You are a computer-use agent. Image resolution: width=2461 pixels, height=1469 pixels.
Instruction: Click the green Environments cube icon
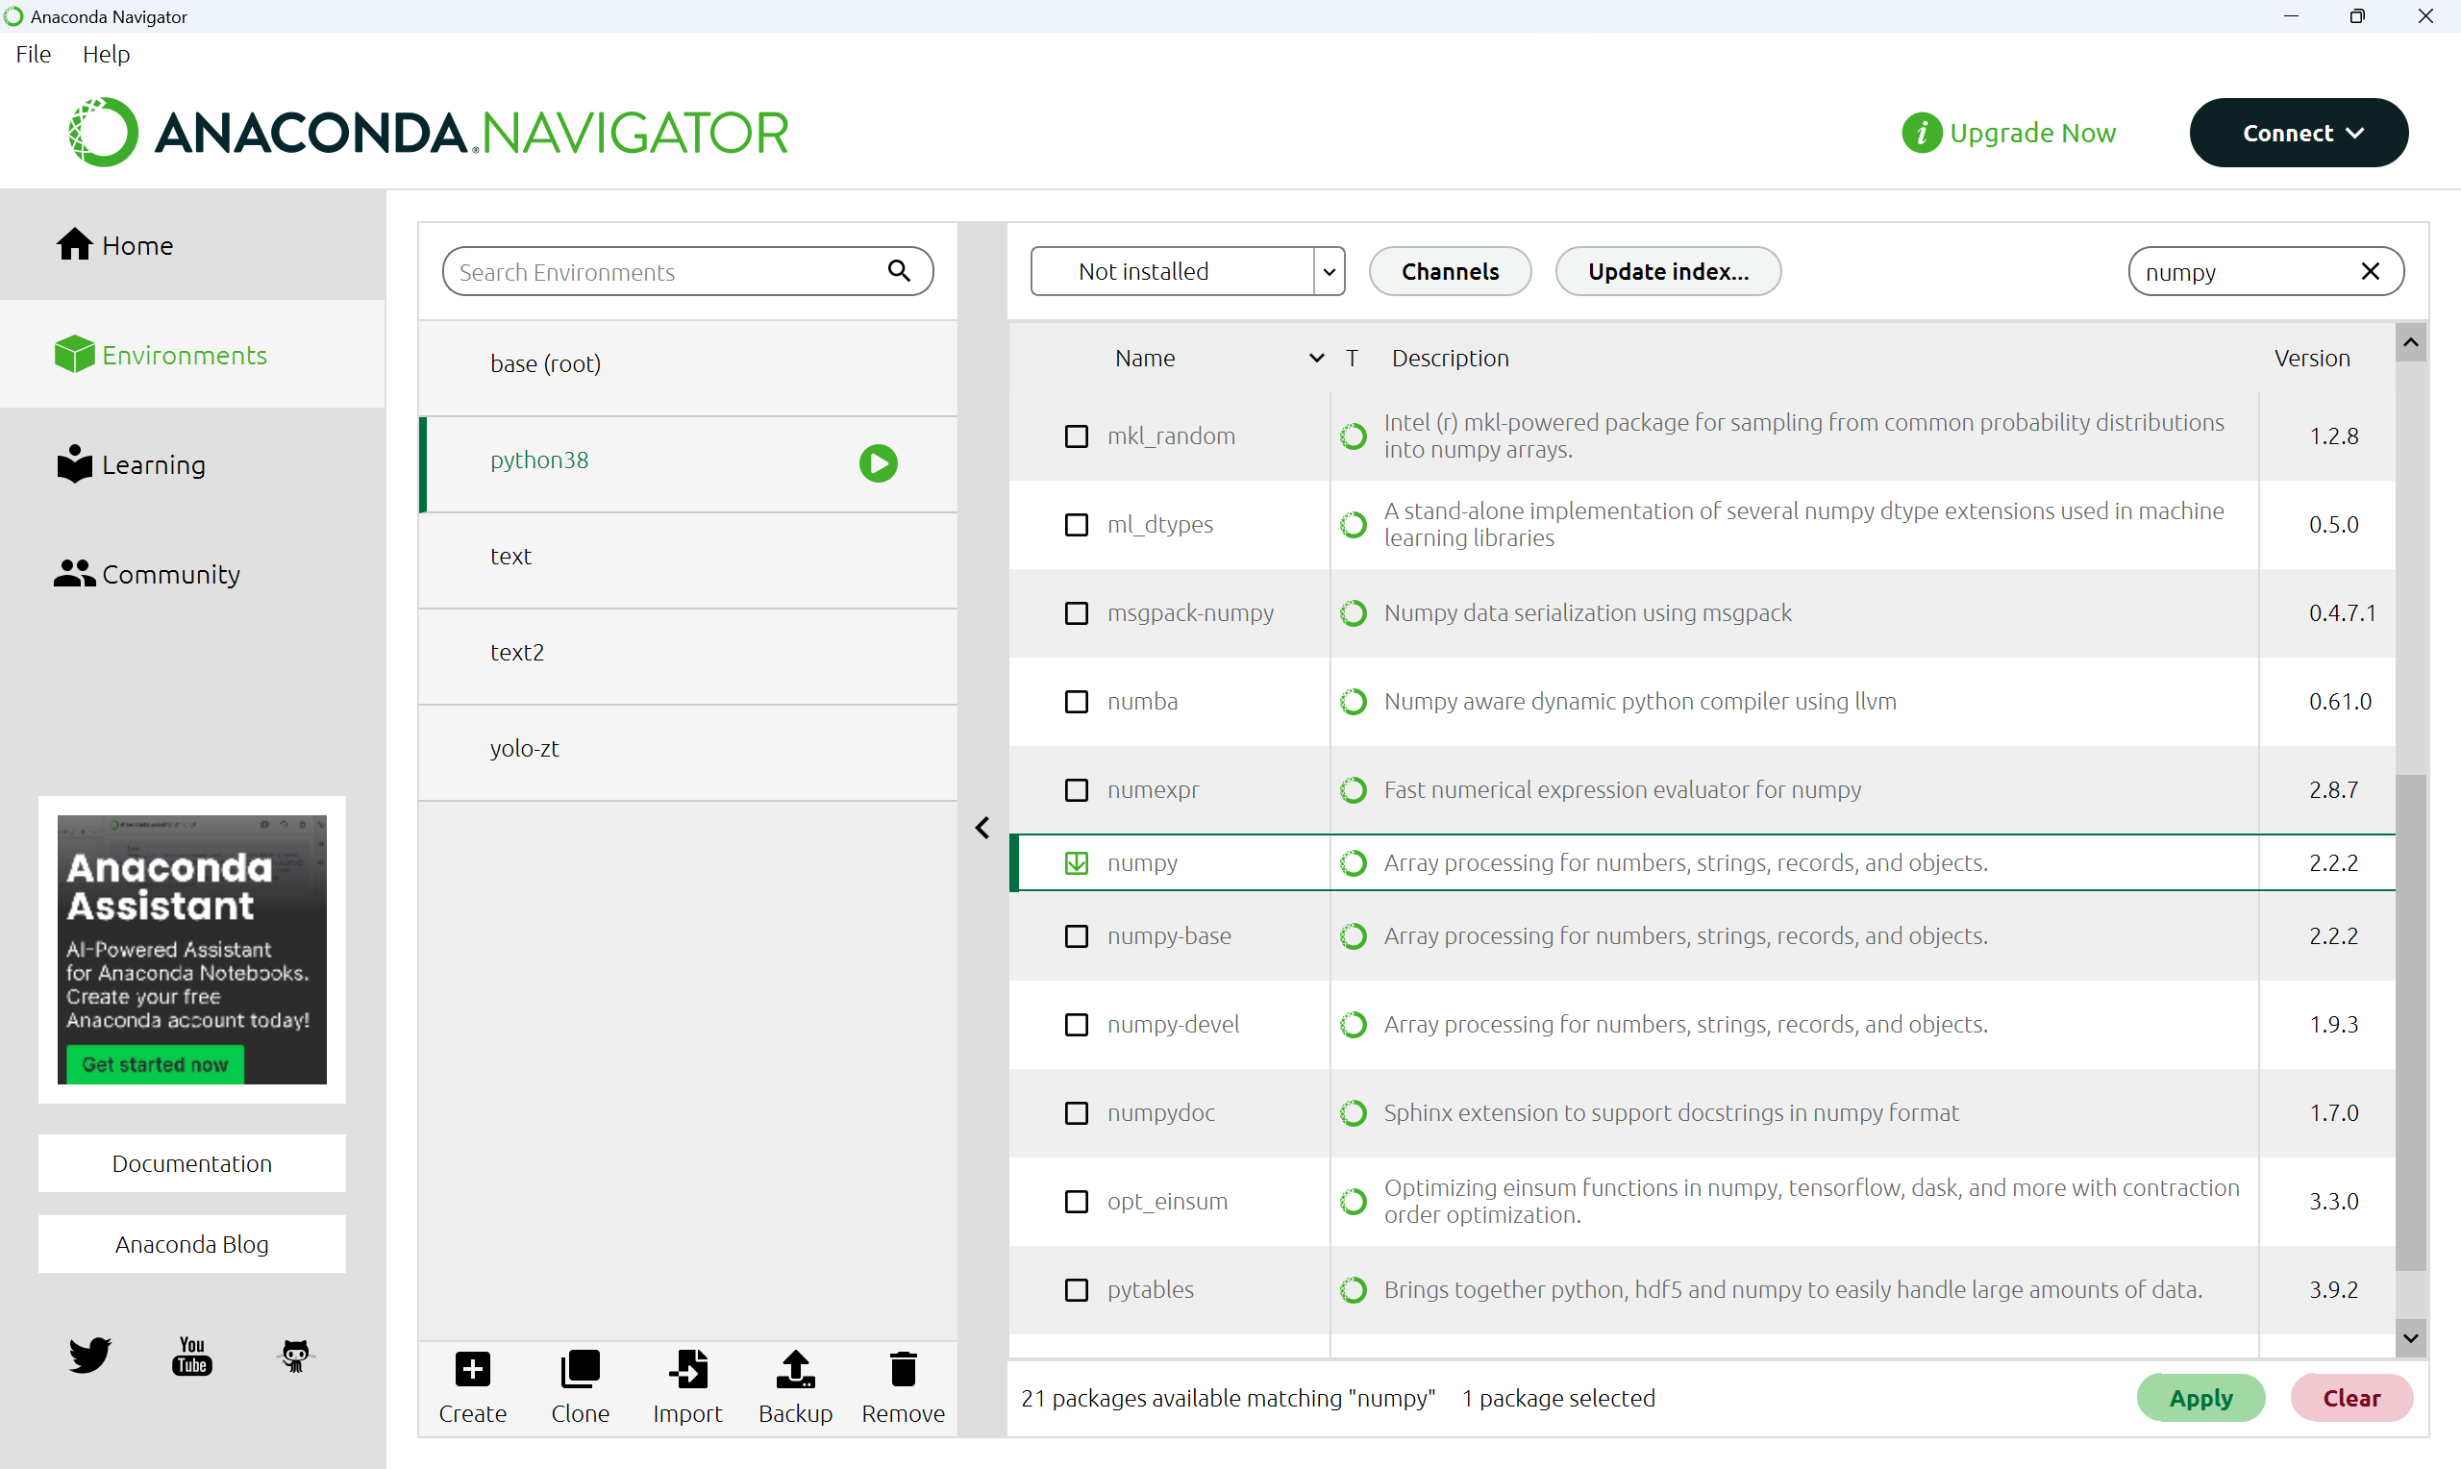[x=74, y=355]
